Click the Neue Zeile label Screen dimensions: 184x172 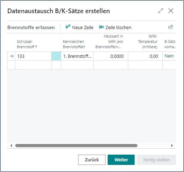click(x=83, y=27)
